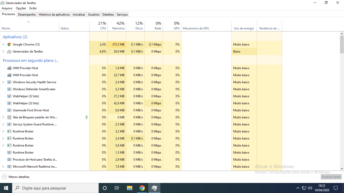Switch to the Serviços tab

pos(122,15)
